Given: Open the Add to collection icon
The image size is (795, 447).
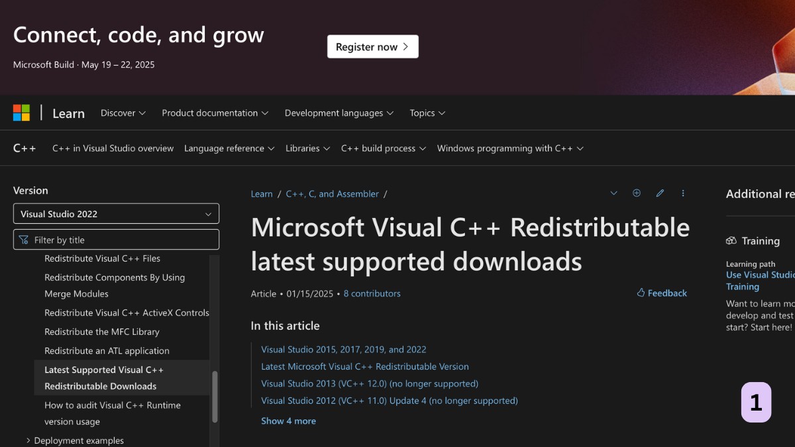Looking at the screenshot, I should click(x=637, y=193).
